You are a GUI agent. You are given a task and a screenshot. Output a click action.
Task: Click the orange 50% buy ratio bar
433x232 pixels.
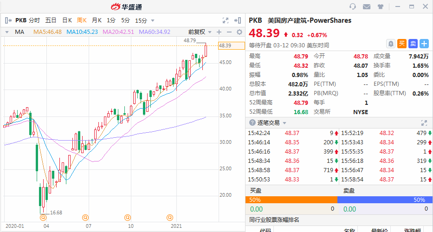coord(291,200)
